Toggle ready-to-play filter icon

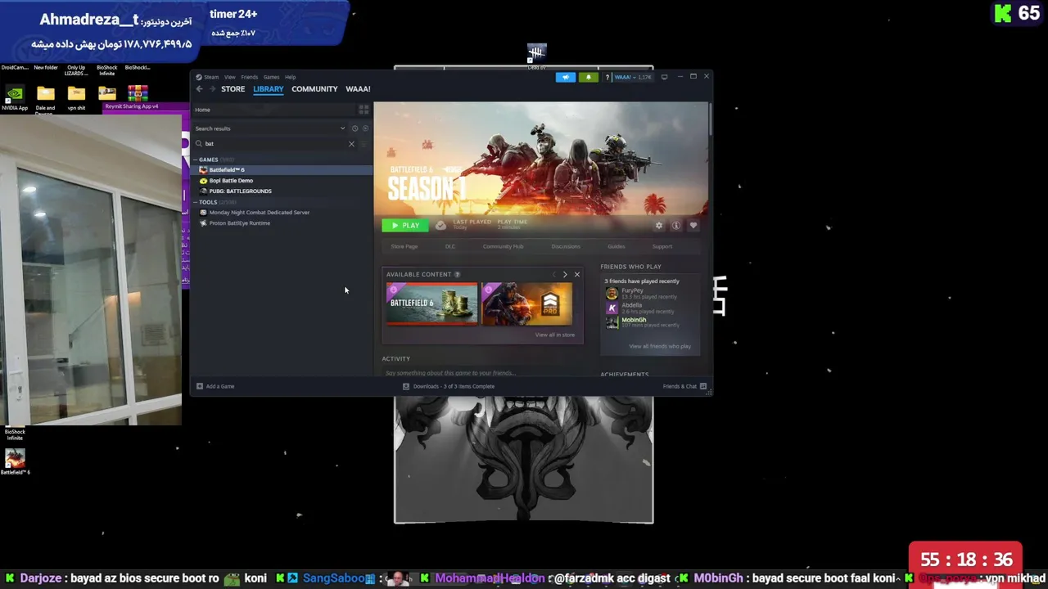[x=365, y=128]
